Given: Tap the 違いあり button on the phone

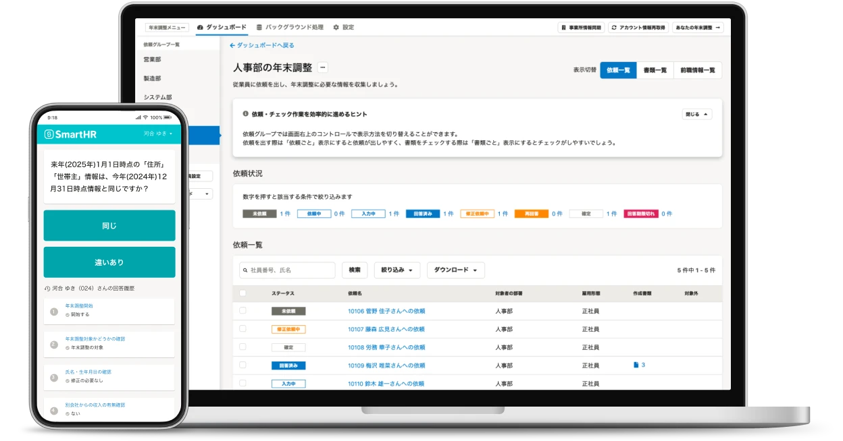Looking at the screenshot, I should click(109, 262).
